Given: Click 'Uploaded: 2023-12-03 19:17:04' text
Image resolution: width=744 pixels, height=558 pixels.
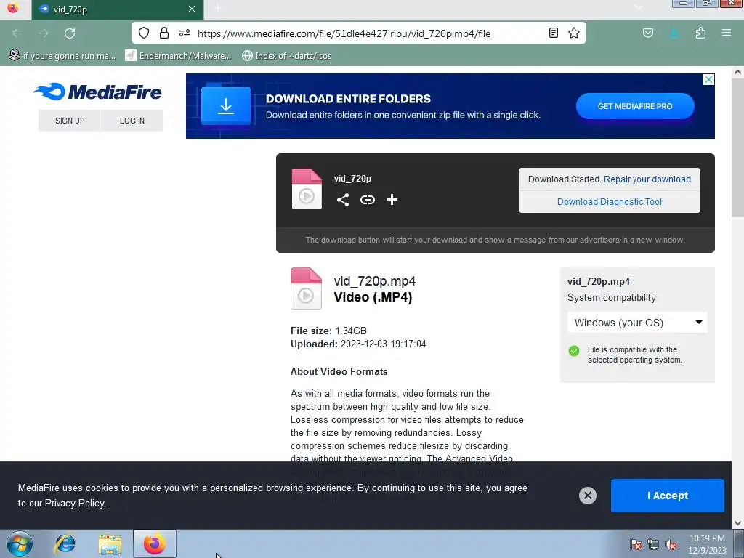Looking at the screenshot, I should click(x=358, y=344).
